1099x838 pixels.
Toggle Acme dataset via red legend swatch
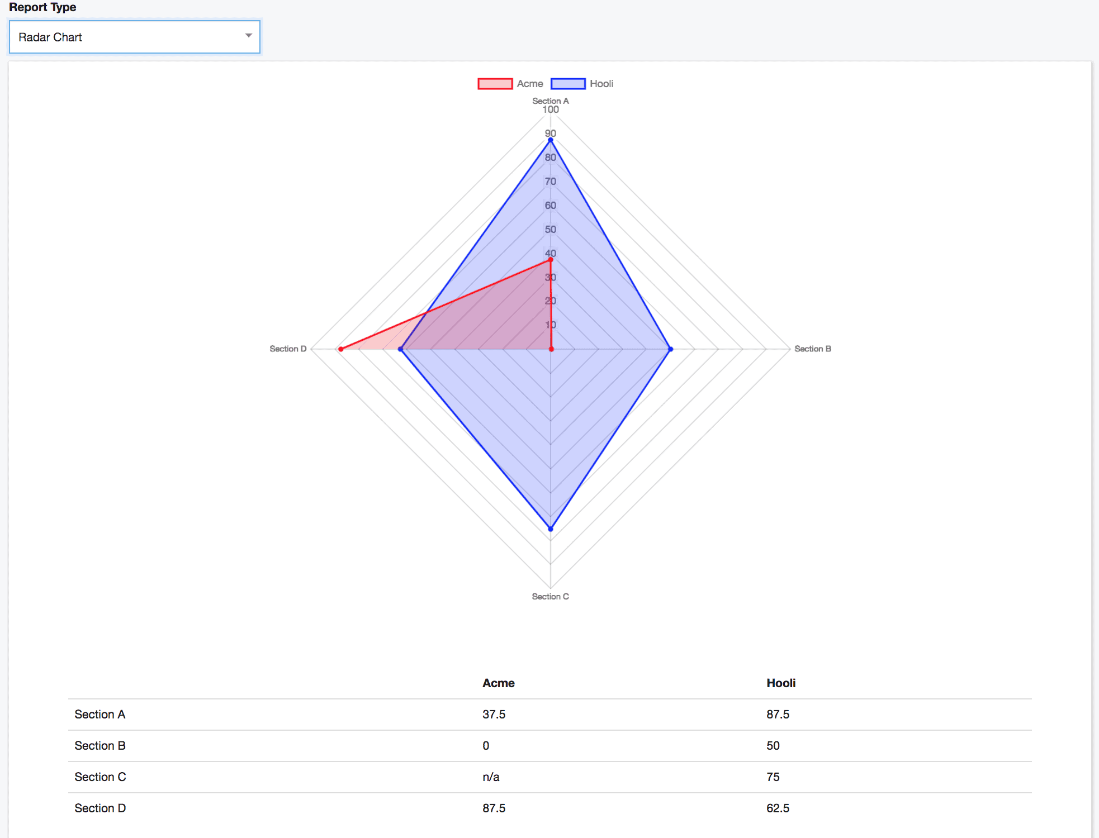(495, 84)
